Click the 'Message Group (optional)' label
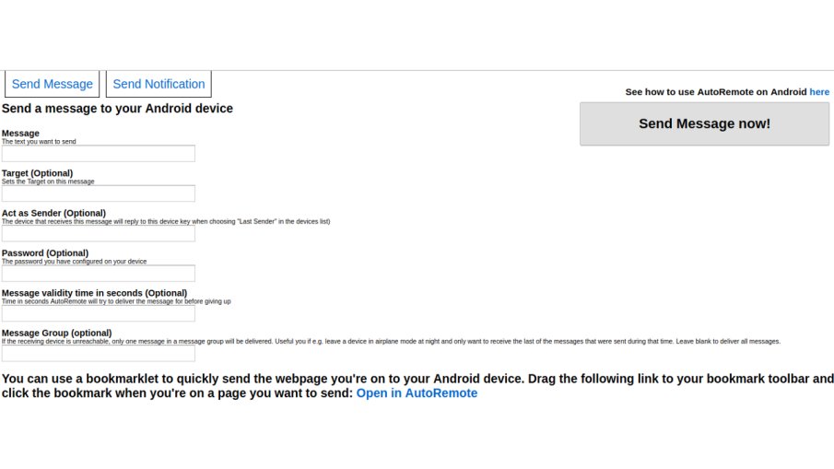The height and width of the screenshot is (469, 834). tap(56, 333)
